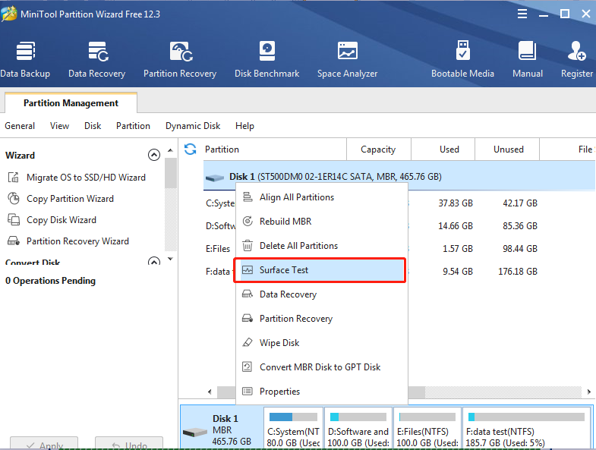Sort by the Unused column header
The height and width of the screenshot is (450, 596).
(x=507, y=149)
